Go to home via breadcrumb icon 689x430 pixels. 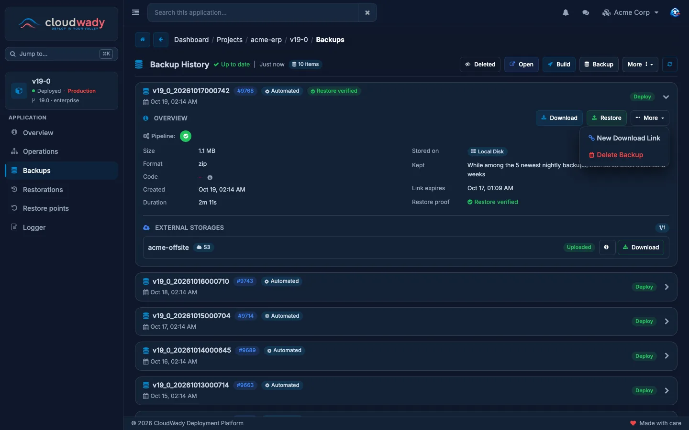[143, 40]
